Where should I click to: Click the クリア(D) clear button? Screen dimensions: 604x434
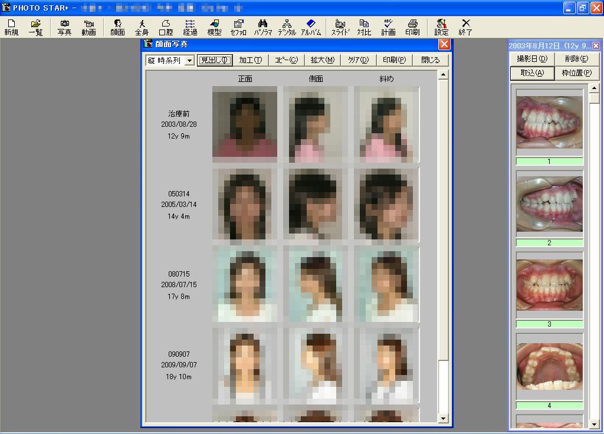click(358, 60)
